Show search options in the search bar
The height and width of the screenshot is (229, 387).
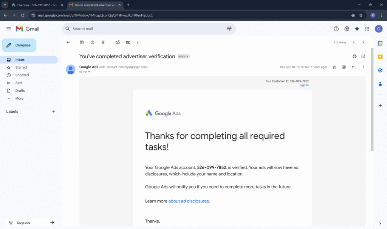tap(229, 29)
